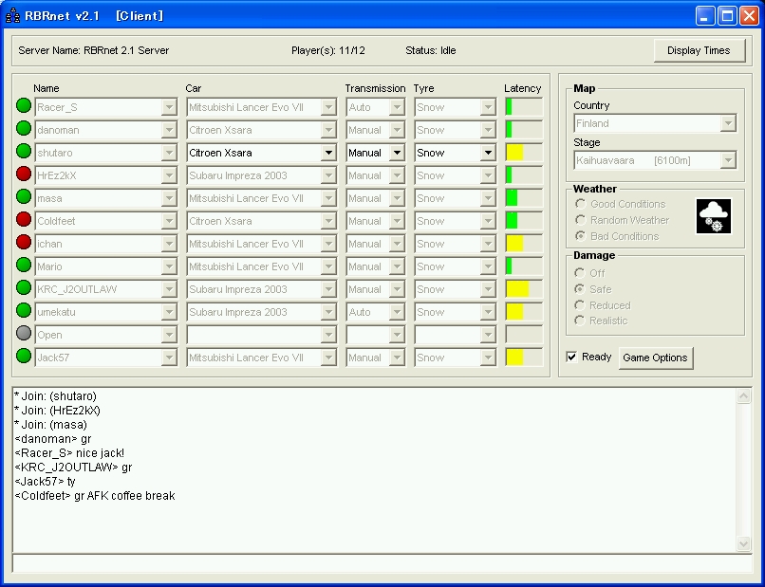Click the red status icon beside HrEz2kX
Screen dimensions: 765x587
click(x=24, y=174)
